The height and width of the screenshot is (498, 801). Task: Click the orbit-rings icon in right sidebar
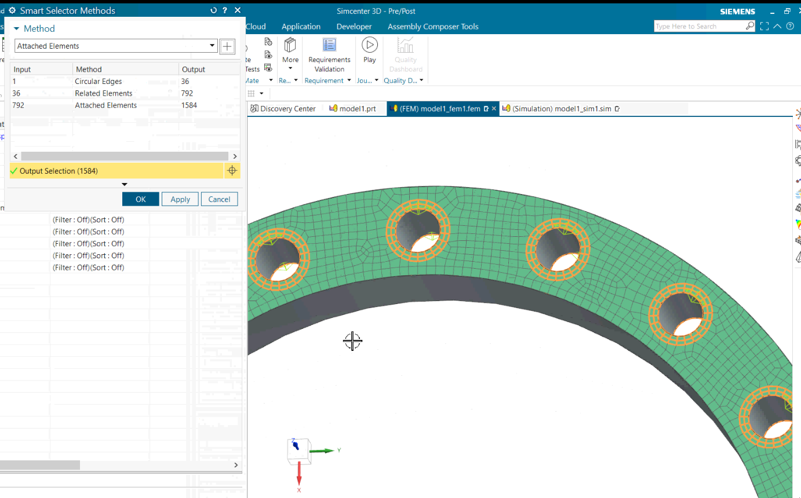(798, 160)
